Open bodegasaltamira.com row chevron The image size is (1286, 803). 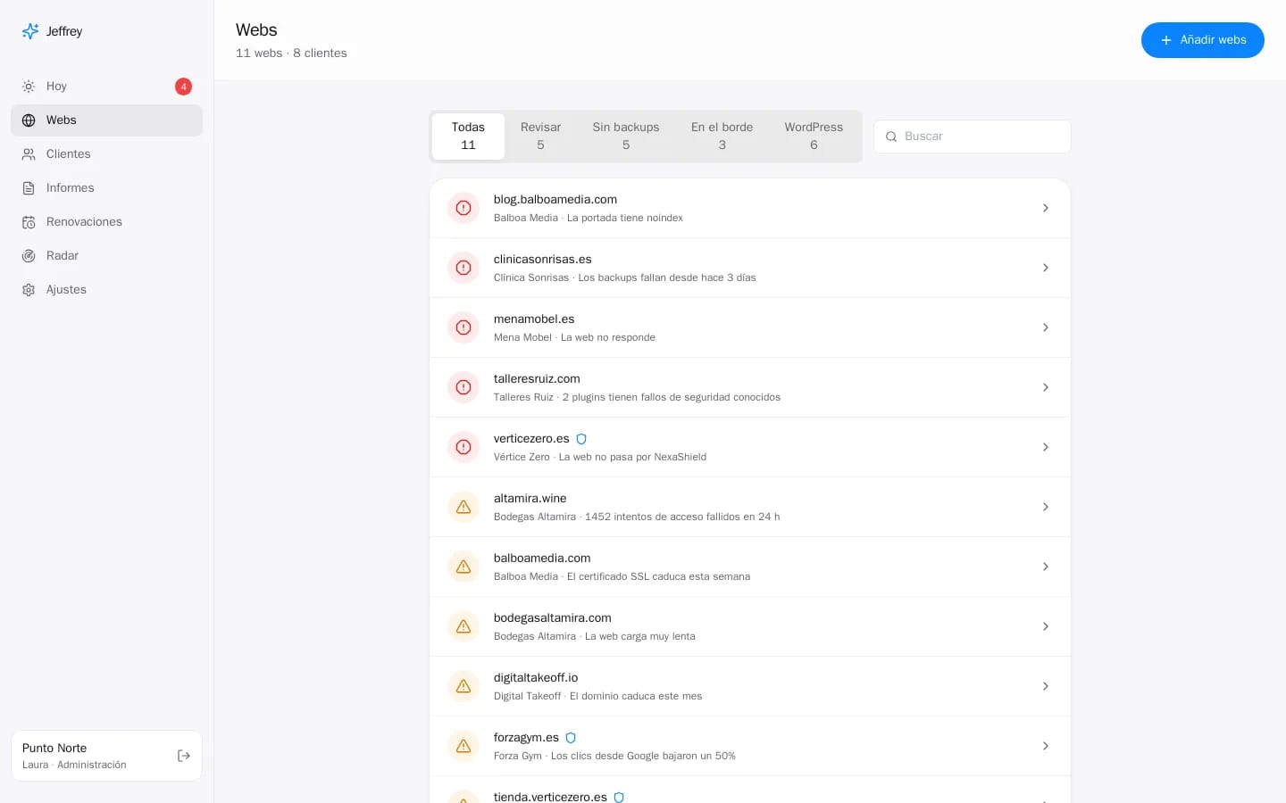(x=1045, y=626)
